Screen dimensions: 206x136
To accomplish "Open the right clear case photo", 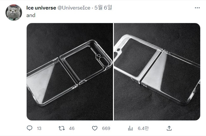I will point(157,72).
